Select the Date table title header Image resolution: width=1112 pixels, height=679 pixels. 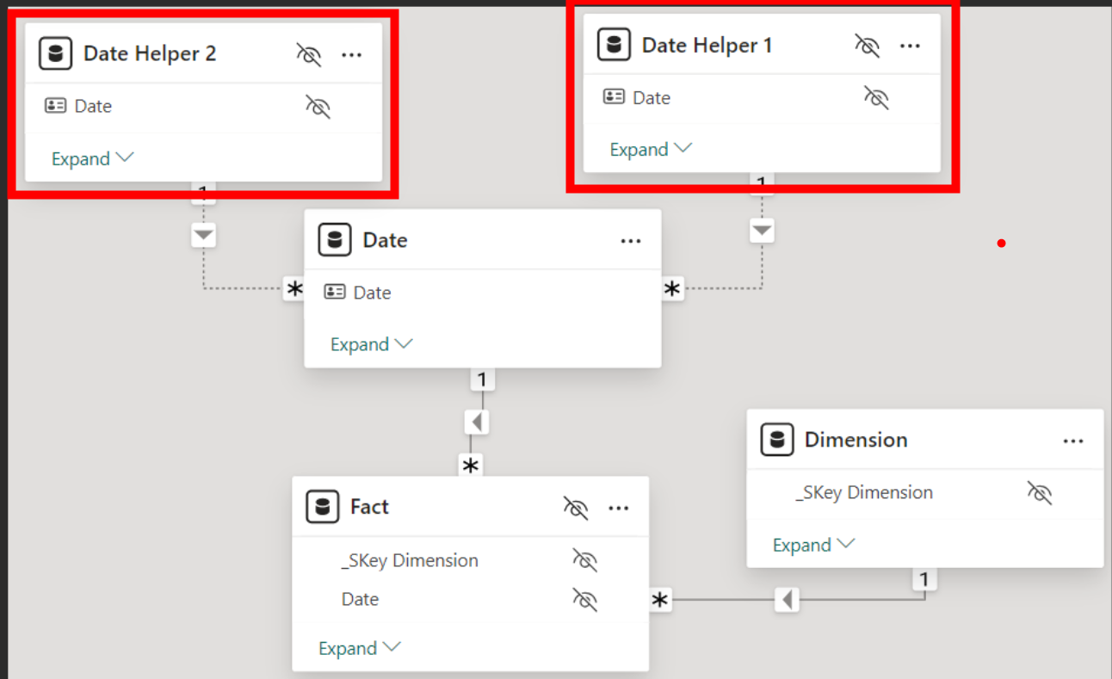[385, 240]
